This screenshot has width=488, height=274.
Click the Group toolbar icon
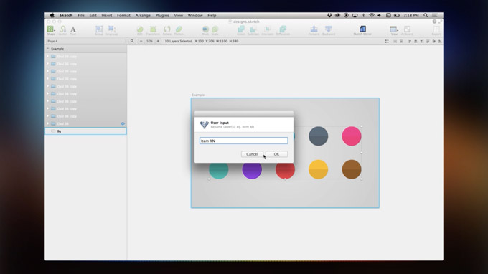click(99, 30)
